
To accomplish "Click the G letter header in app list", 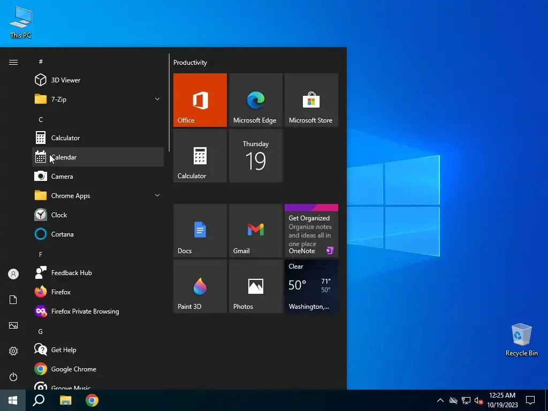I will pyautogui.click(x=41, y=331).
